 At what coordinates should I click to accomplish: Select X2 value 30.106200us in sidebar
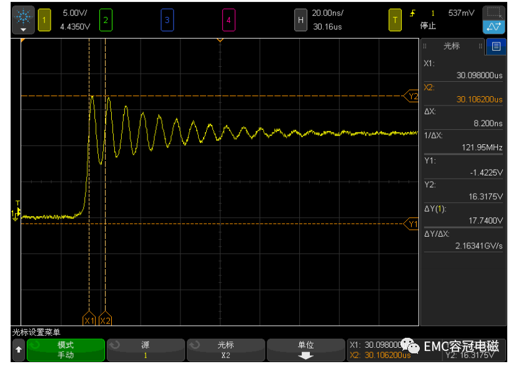[x=480, y=99]
